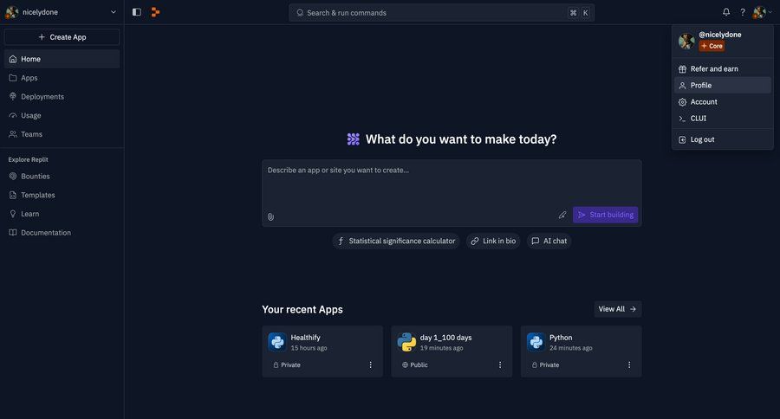Click the avatar in the profile menu
This screenshot has height=419, width=780.
[686, 41]
